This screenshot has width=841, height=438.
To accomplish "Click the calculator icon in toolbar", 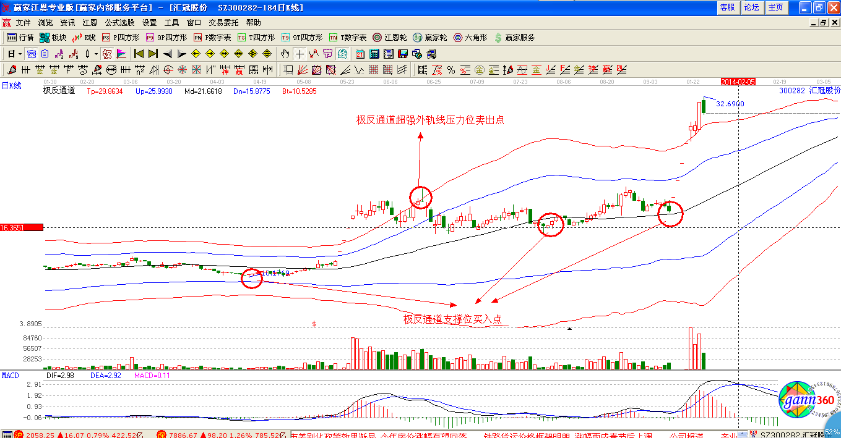I will (374, 54).
